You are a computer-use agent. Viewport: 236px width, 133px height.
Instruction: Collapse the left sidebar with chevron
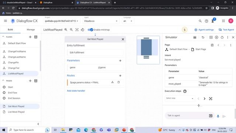pyautogui.click(x=38, y=124)
